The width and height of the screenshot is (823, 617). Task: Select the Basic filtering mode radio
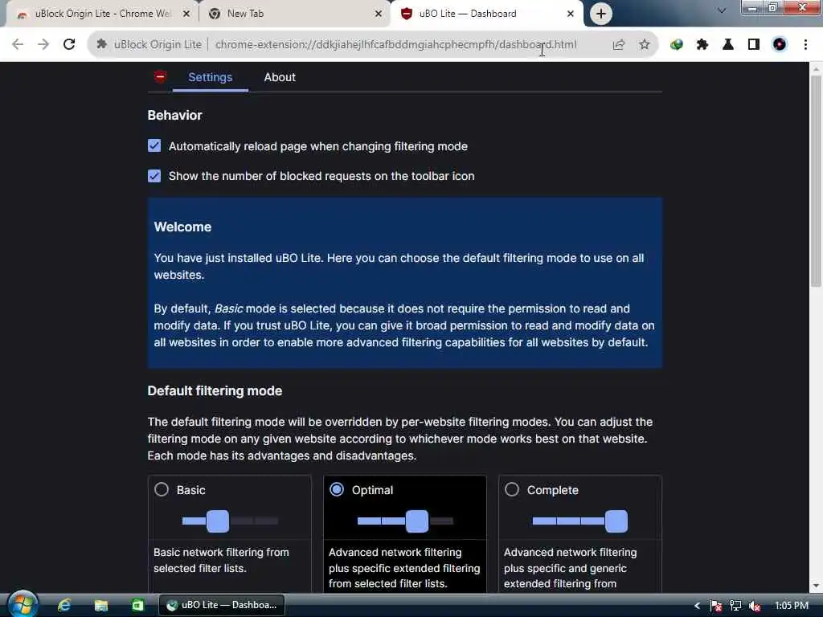[162, 489]
